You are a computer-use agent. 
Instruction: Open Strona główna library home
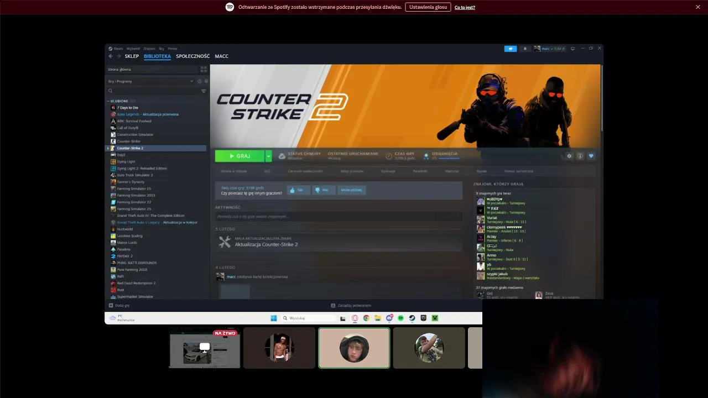click(152, 70)
